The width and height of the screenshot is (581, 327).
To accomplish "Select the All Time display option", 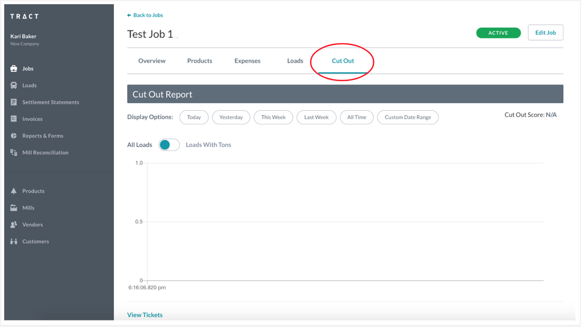I will [357, 117].
